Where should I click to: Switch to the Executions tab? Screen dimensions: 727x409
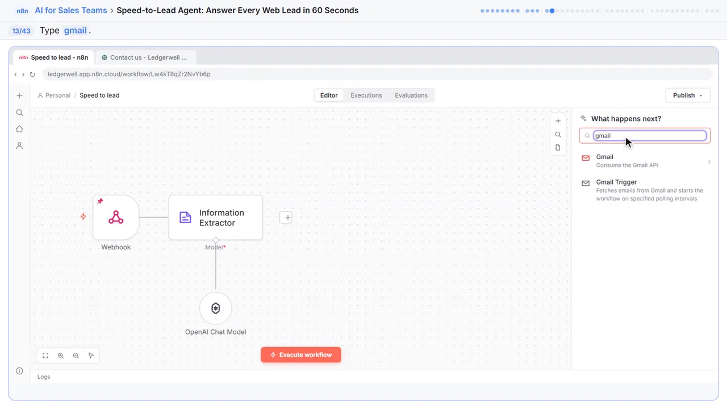[366, 95]
